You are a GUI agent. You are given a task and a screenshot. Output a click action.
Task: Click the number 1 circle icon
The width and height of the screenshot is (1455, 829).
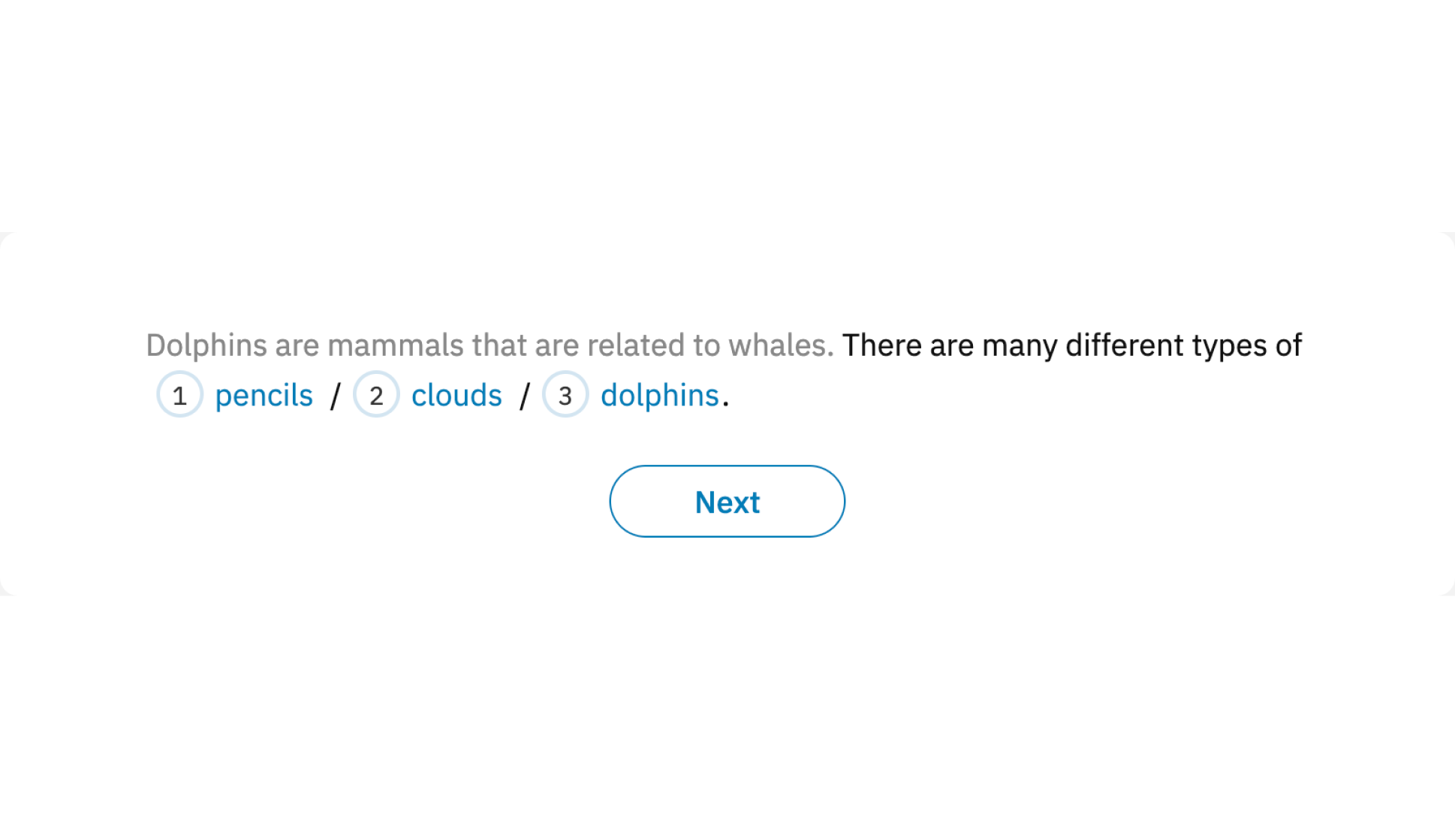[x=179, y=395]
